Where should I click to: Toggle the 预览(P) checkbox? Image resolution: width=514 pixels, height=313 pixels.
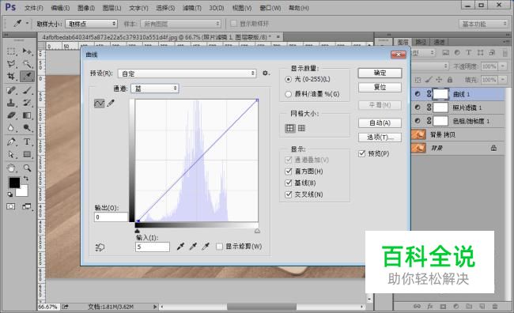pos(362,153)
